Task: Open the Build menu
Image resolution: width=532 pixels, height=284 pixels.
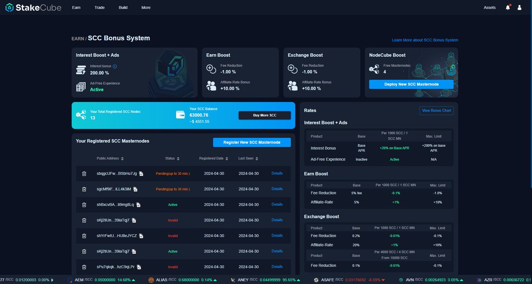Action: tap(123, 8)
